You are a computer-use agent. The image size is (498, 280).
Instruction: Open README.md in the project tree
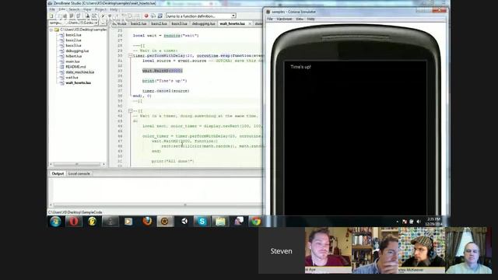pyautogui.click(x=75, y=67)
